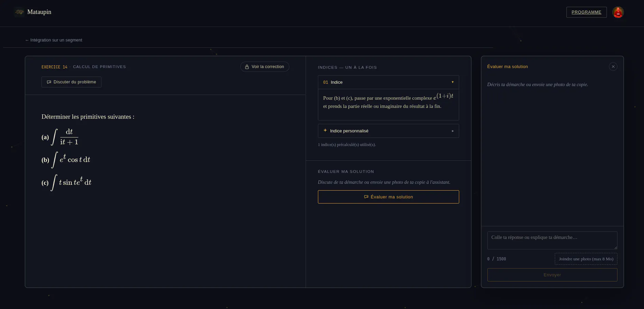Go back to Intégration sur un segment
The height and width of the screenshot is (309, 644).
point(54,40)
